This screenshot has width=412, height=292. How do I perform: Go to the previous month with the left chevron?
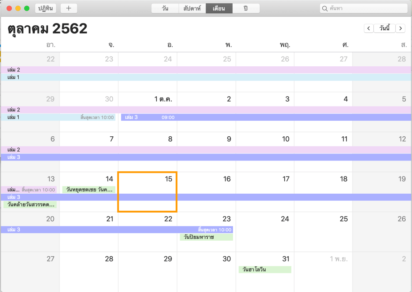point(368,28)
